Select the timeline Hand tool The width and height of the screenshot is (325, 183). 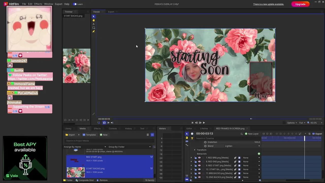(x=187, y=138)
